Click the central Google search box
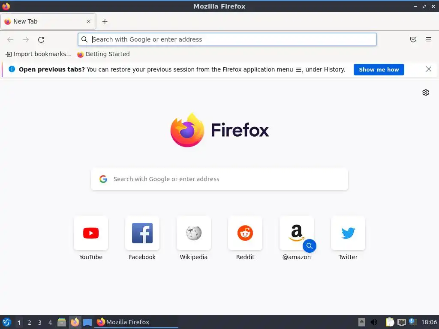Image resolution: width=439 pixels, height=329 pixels. [x=219, y=179]
